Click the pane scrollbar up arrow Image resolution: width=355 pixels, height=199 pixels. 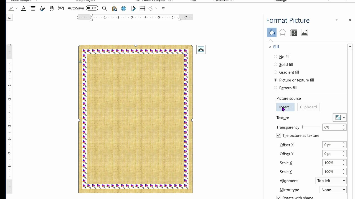pyautogui.click(x=350, y=46)
